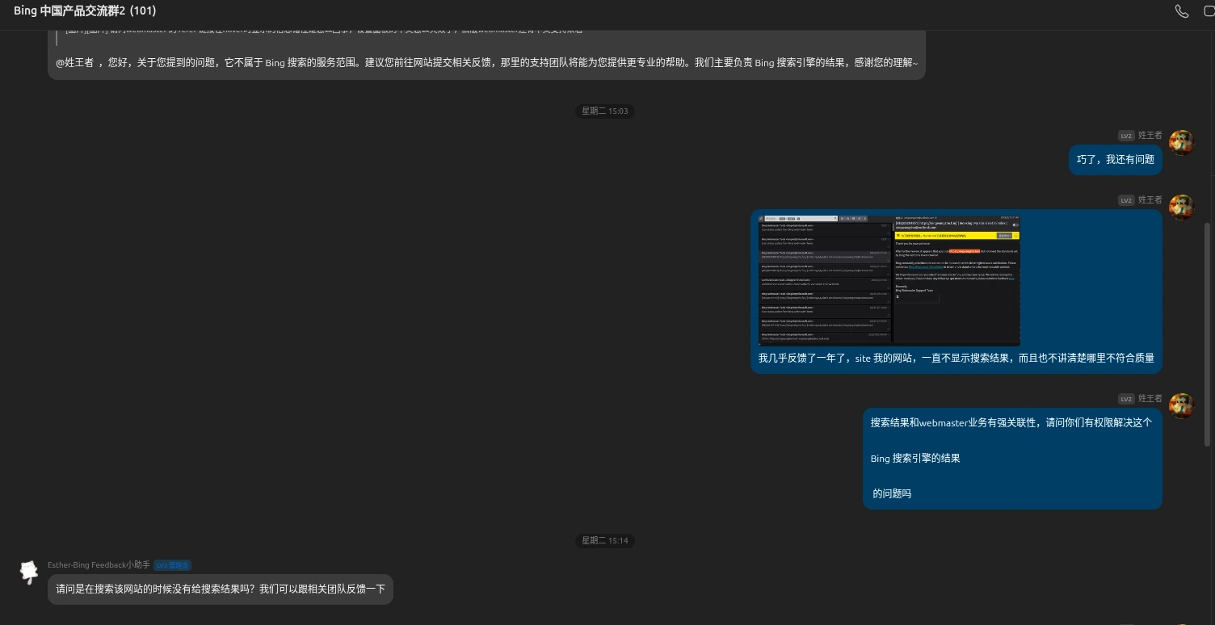Click the group title "Bing 中国产品交流群2 (101)"
The width and height of the screenshot is (1215, 625).
pyautogui.click(x=85, y=11)
